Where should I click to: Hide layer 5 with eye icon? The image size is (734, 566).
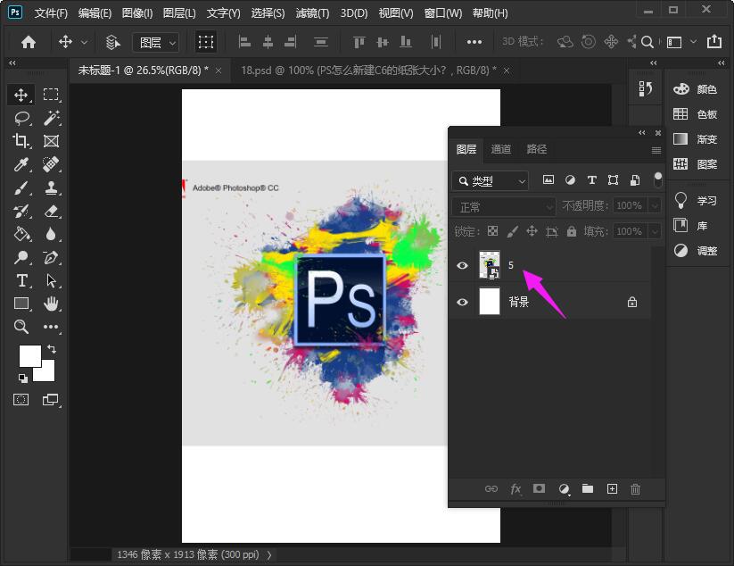tap(462, 265)
